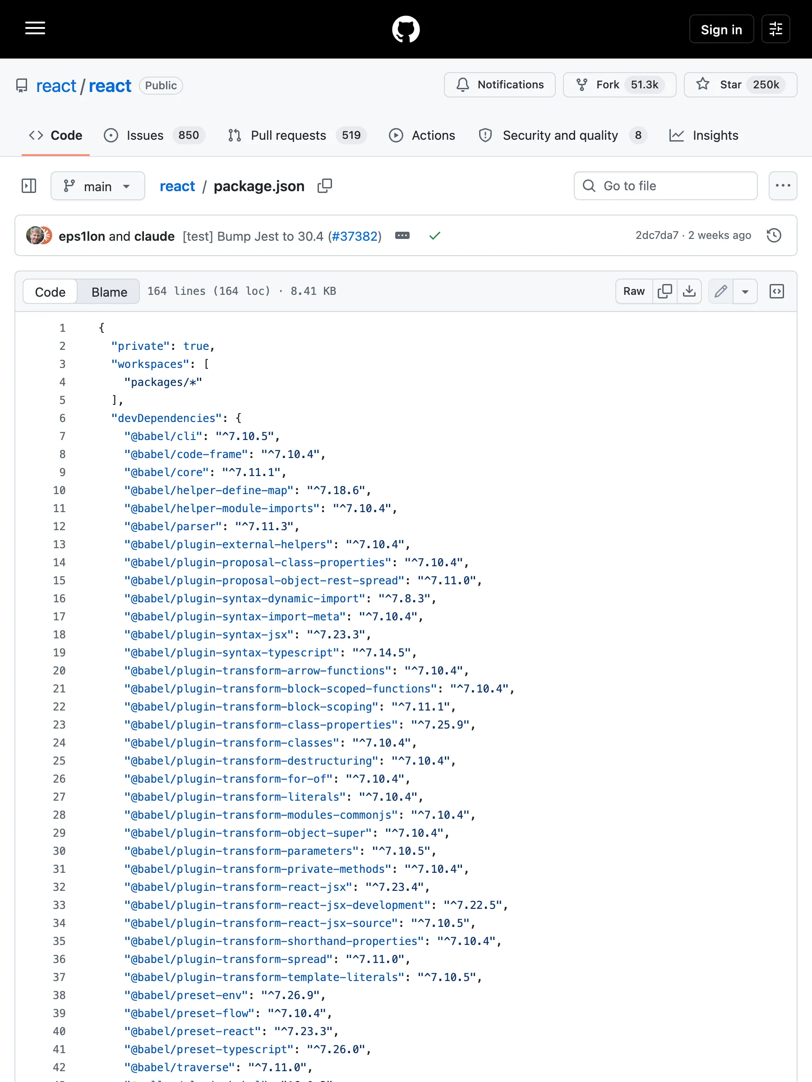Viewport: 812px width, 1082px height.
Task: Open the Actions tab
Action: tap(422, 136)
